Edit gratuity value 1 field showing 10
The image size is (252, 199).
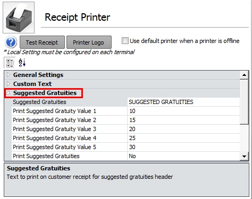tap(183, 111)
